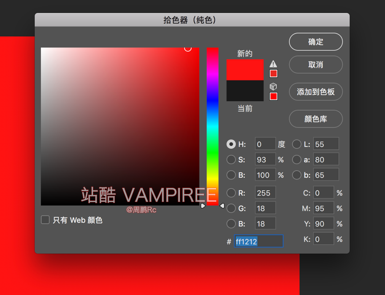The width and height of the screenshot is (385, 295).
Task: Click inside the saturation-brightness color field
Action: click(120, 127)
